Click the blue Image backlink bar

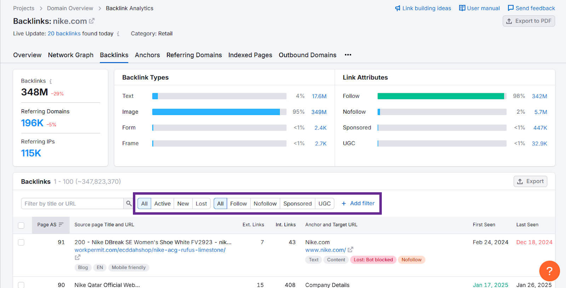tap(216, 112)
